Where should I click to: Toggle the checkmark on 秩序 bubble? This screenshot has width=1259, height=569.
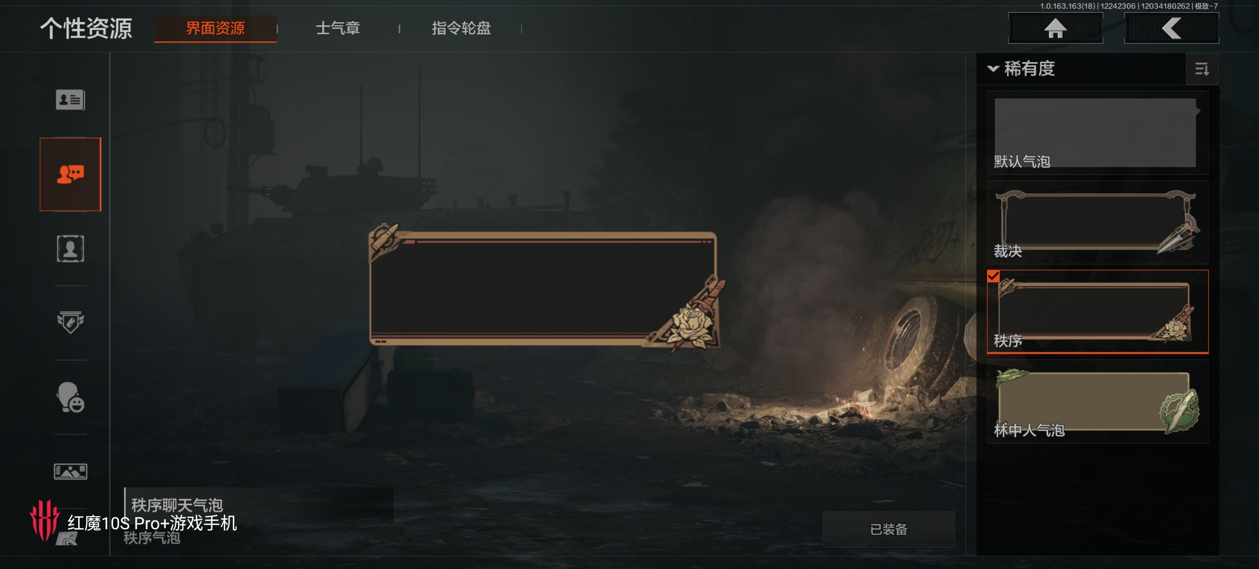point(993,277)
